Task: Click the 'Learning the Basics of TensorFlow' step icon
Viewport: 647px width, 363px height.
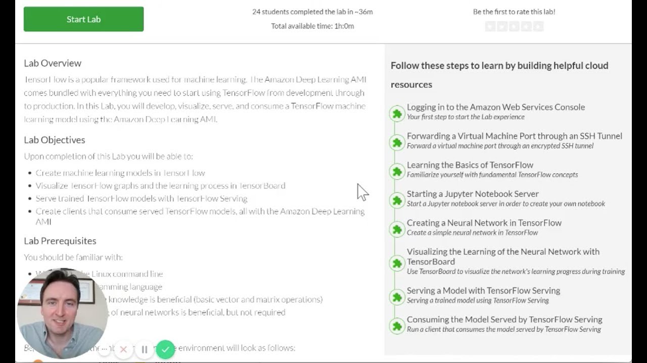Action: (397, 171)
